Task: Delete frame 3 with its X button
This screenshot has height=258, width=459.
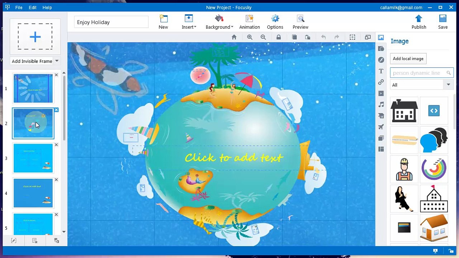Action: pos(56,145)
